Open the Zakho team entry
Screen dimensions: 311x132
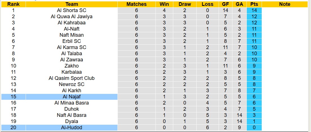72,66
